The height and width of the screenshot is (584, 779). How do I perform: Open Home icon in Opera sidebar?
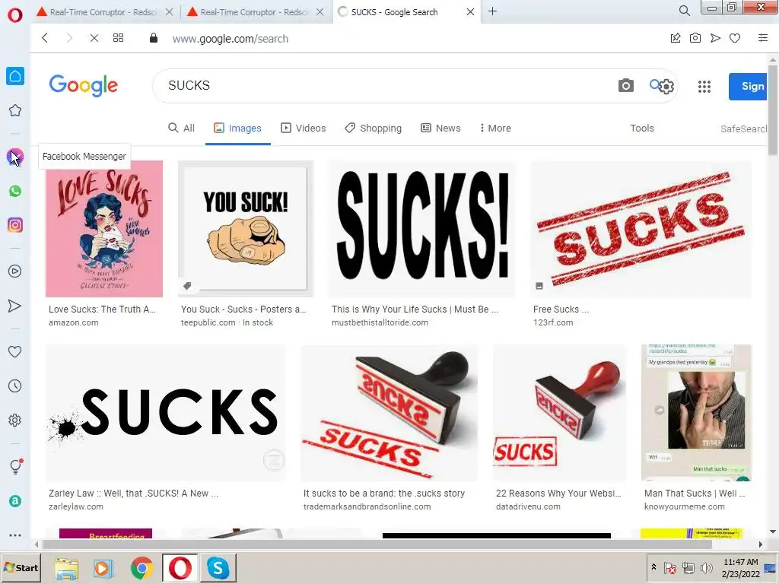pos(15,76)
